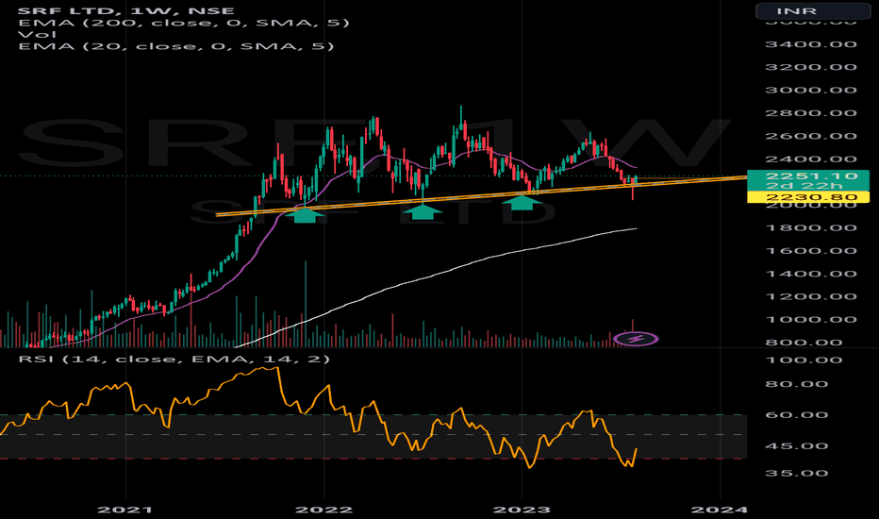Image resolution: width=879 pixels, height=519 pixels.
Task: Click the 2600.00 price axis label
Action: tap(811, 136)
